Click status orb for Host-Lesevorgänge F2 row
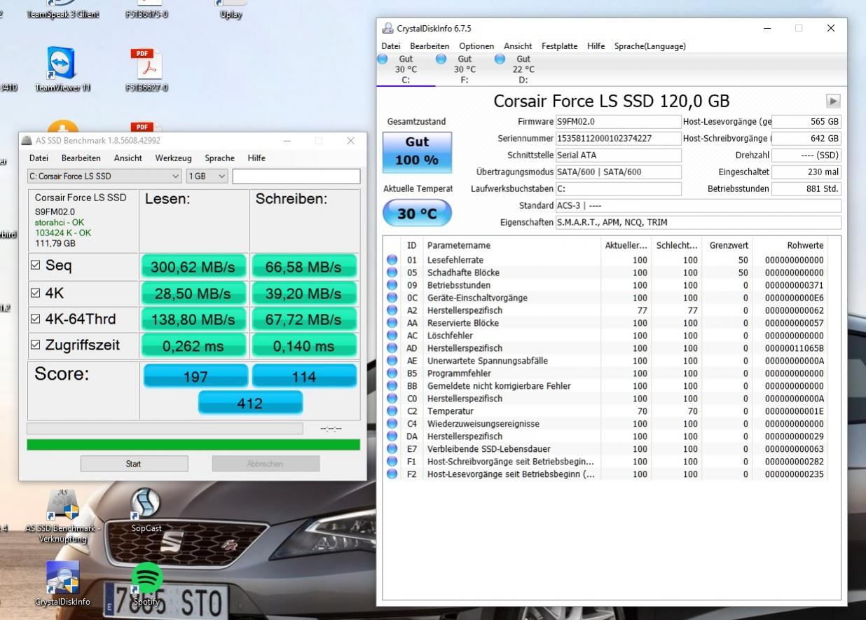 (x=392, y=474)
